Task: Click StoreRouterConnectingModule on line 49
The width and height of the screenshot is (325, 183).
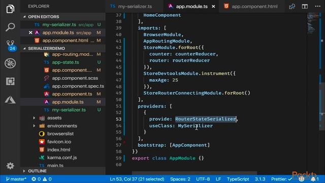Action: [182, 93]
